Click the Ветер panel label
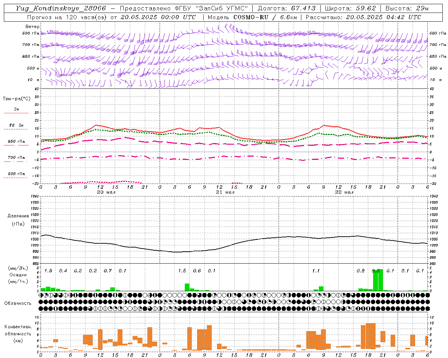The width and height of the screenshot is (448, 358). tap(33, 27)
